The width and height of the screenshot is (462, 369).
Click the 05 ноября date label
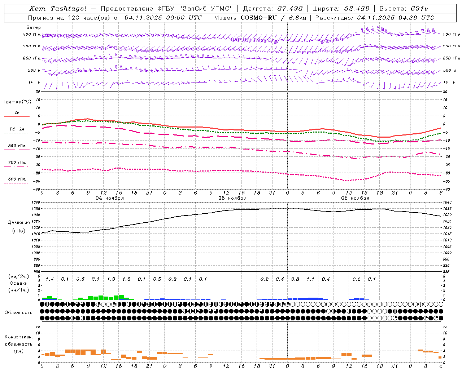click(232, 198)
